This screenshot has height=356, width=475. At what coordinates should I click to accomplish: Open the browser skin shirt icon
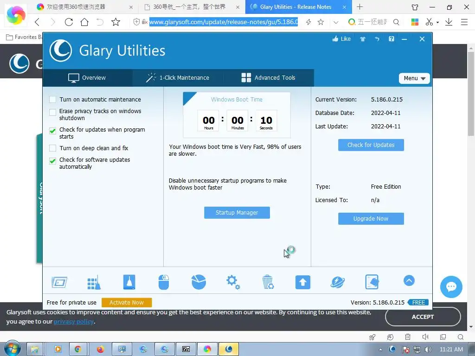415,7
